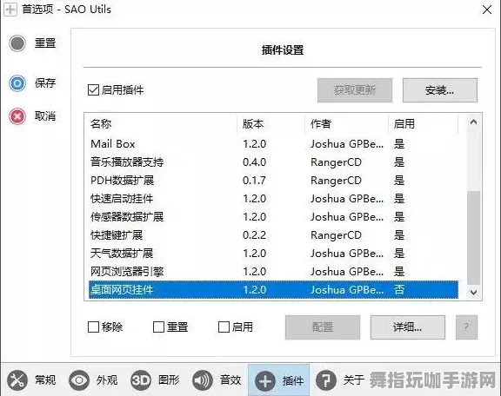This screenshot has width=501, height=396.
Task: Click the 是 value in 天气数据扩展 row
Action: 399,254
